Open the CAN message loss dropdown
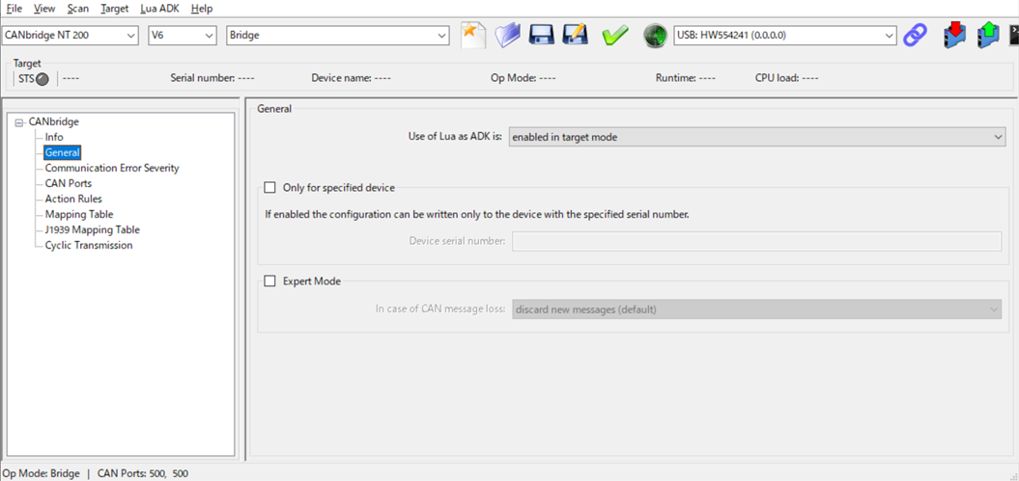1019x481 pixels. click(757, 309)
